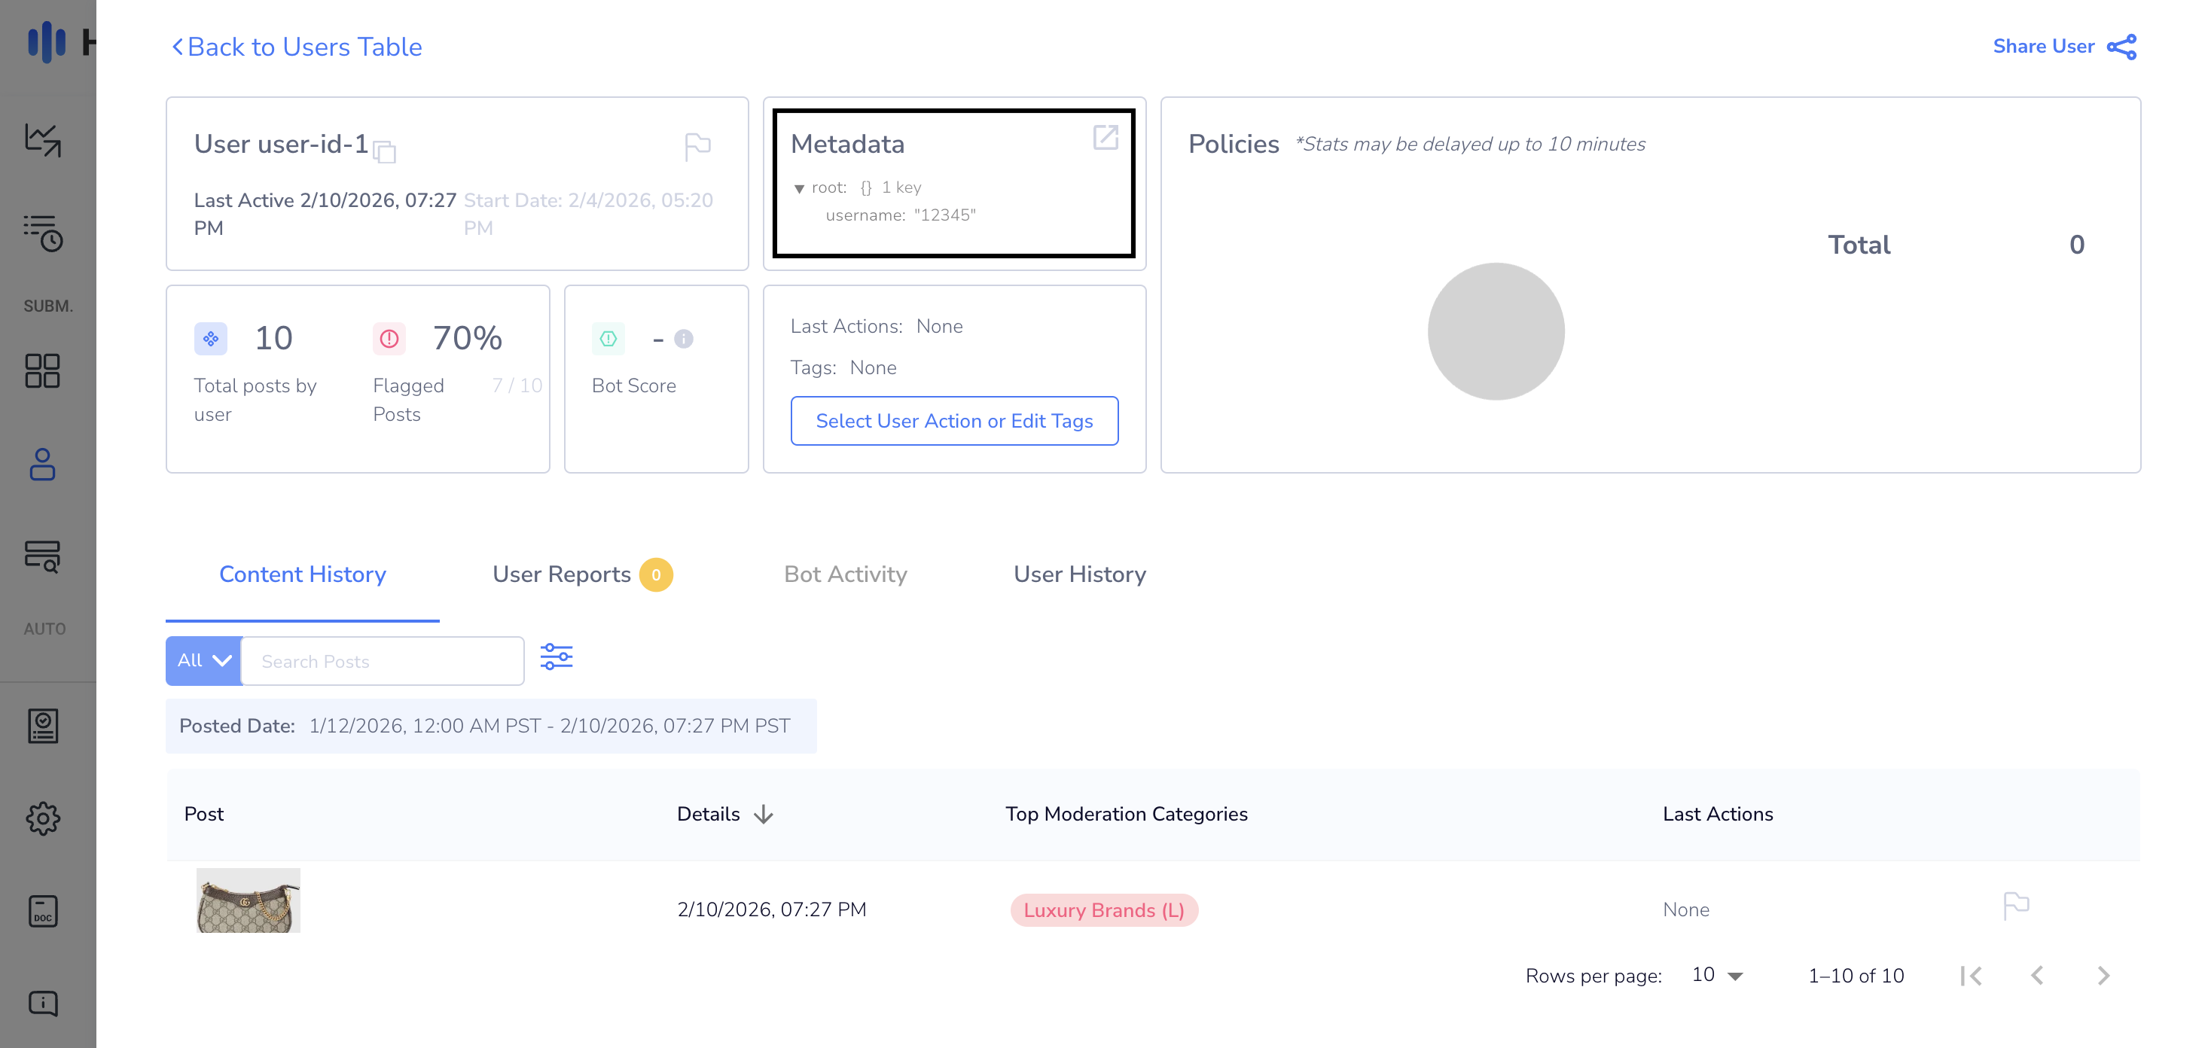2208x1048 pixels.
Task: Open the dashboard grid sidebar icon
Action: point(43,371)
